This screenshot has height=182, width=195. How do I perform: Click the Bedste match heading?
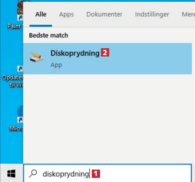click(49, 35)
